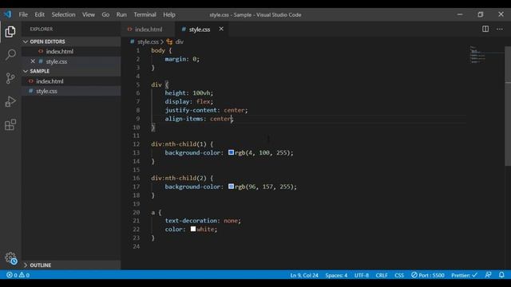511x287 pixels.
Task: Open the View menu
Action: [89, 14]
